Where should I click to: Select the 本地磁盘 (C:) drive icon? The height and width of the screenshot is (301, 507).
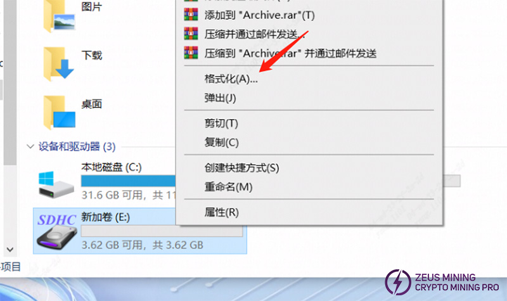pyautogui.click(x=56, y=184)
